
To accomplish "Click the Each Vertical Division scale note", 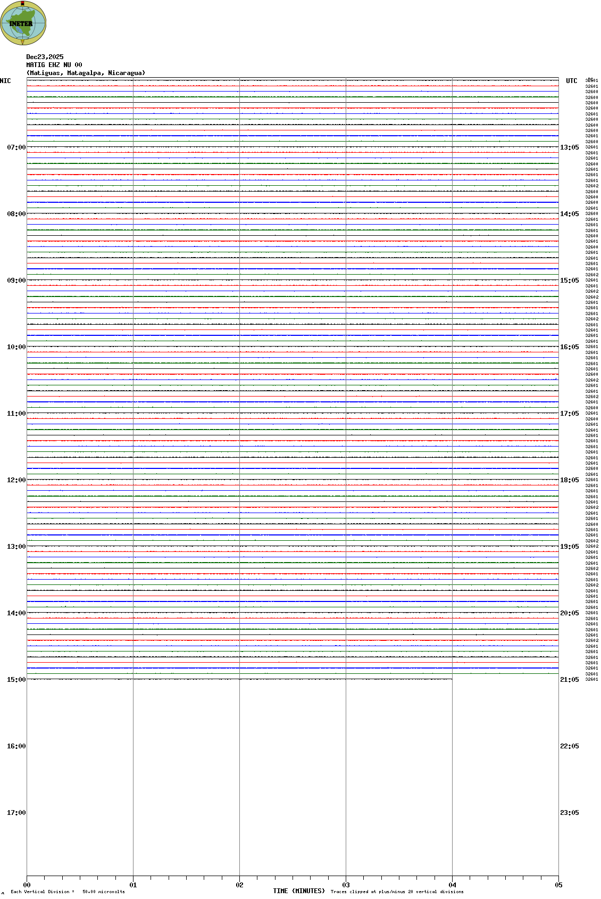I will 68,892.
